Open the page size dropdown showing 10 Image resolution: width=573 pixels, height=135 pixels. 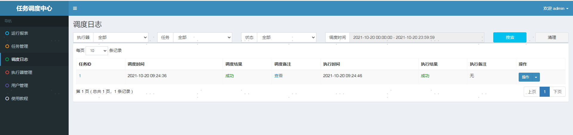pos(97,51)
